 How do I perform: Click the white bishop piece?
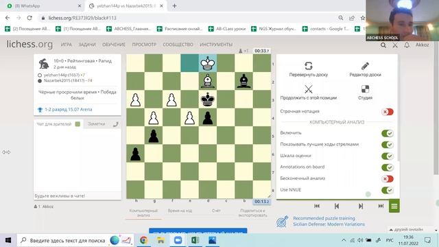coord(207,81)
